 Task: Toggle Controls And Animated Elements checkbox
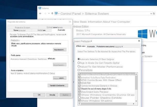pyautogui.click(x=80, y=86)
